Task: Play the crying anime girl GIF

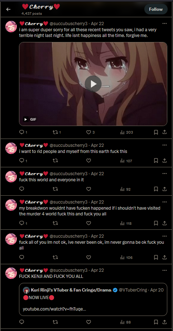Action: (x=93, y=84)
